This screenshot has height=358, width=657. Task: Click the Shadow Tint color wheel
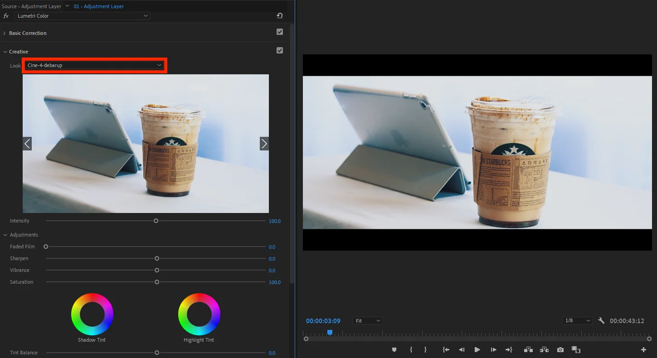pos(92,314)
